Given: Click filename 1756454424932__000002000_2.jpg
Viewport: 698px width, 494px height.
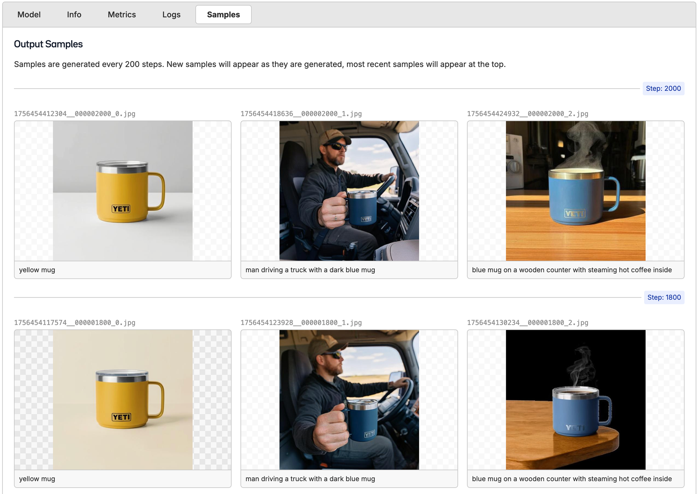Looking at the screenshot, I should point(527,114).
